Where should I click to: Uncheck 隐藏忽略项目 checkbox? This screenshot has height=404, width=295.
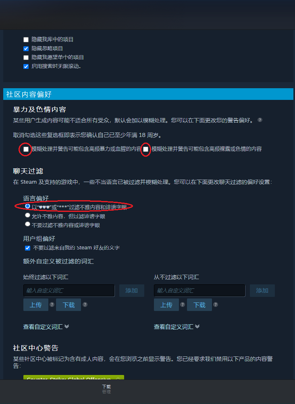26,48
